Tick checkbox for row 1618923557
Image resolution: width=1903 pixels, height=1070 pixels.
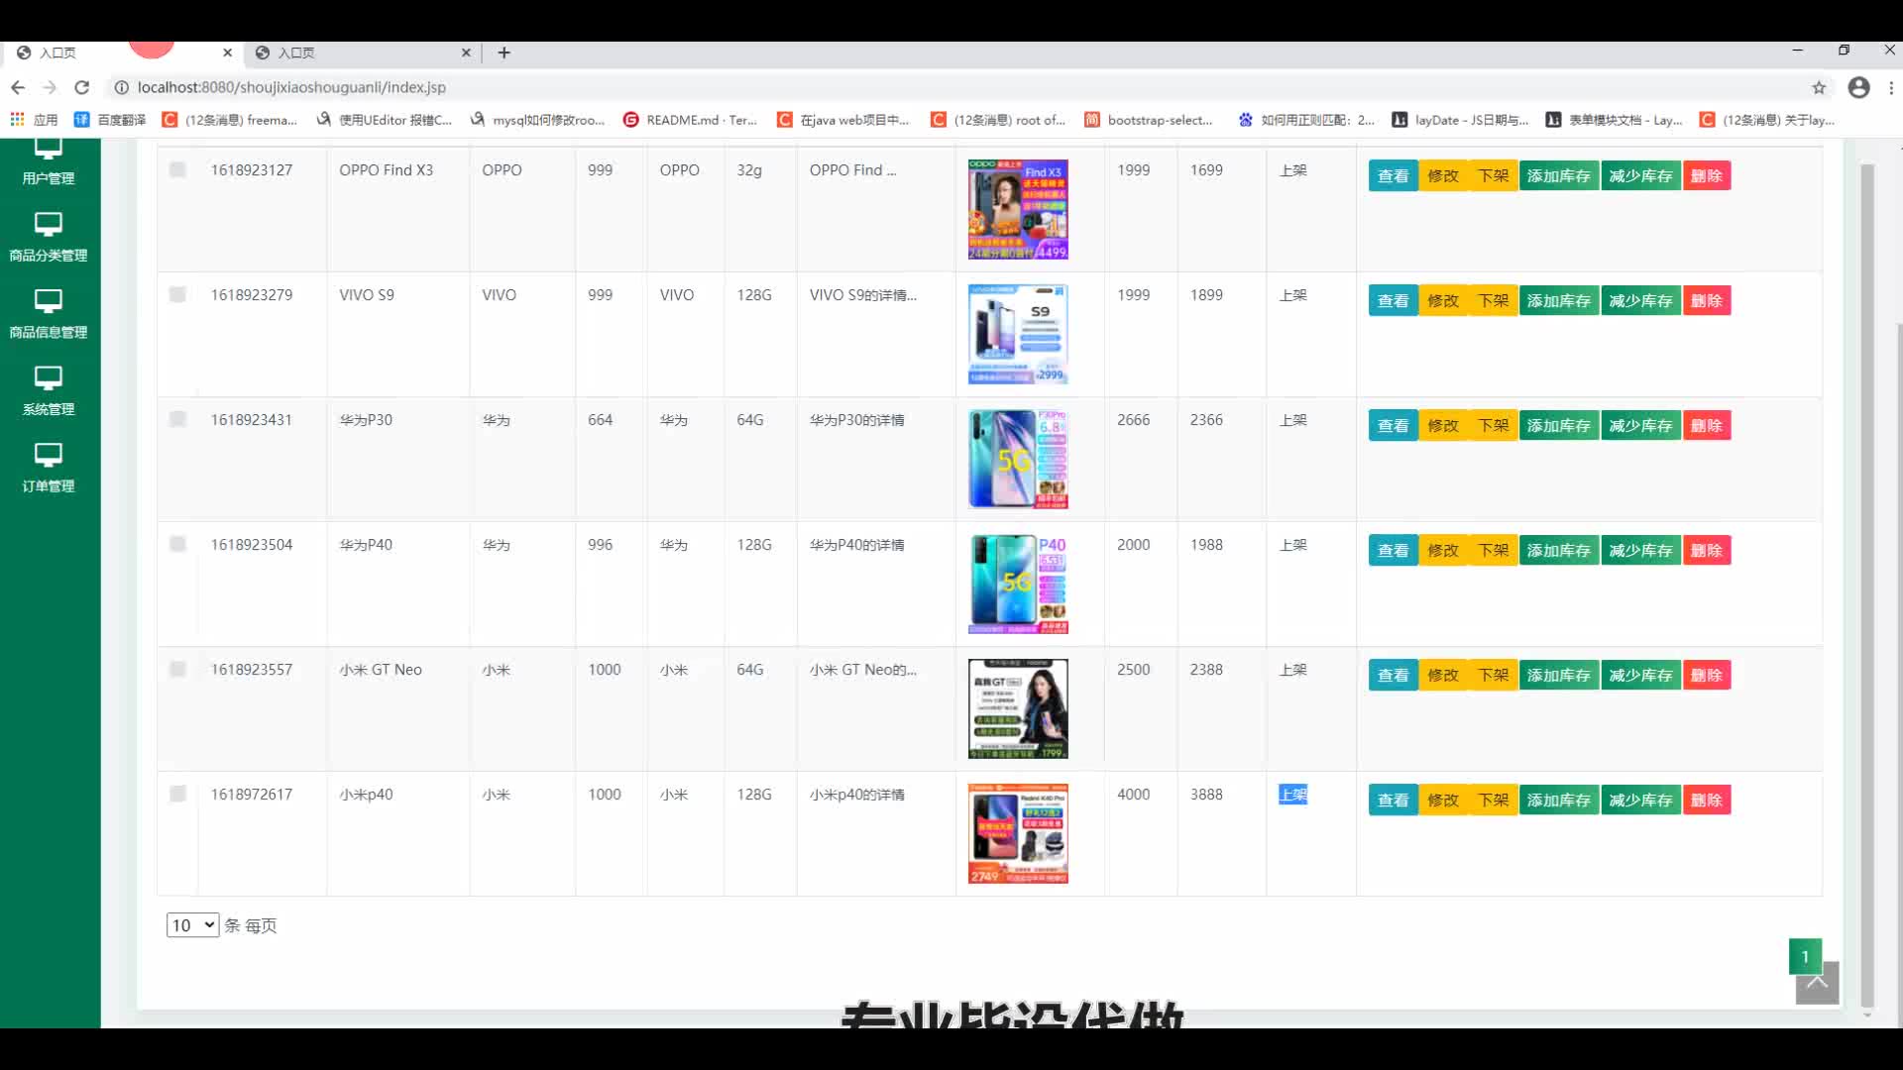[x=177, y=669]
